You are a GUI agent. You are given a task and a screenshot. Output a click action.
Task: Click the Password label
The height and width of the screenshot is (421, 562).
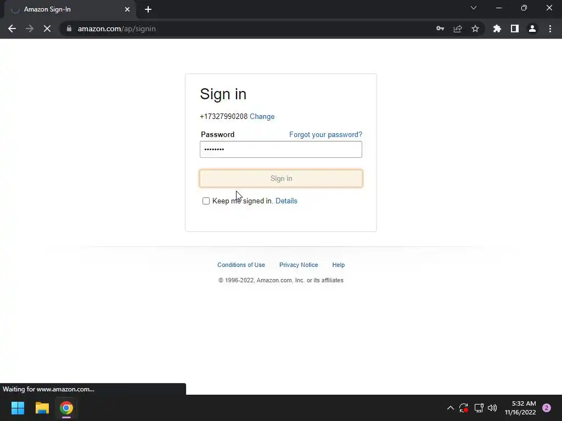pyautogui.click(x=217, y=135)
